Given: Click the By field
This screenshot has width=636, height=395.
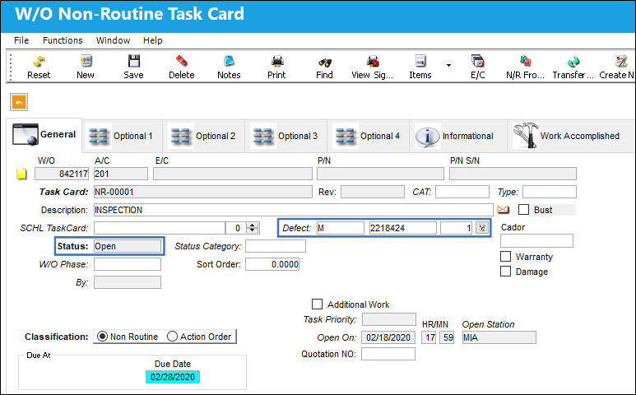Looking at the screenshot, I should 128,282.
